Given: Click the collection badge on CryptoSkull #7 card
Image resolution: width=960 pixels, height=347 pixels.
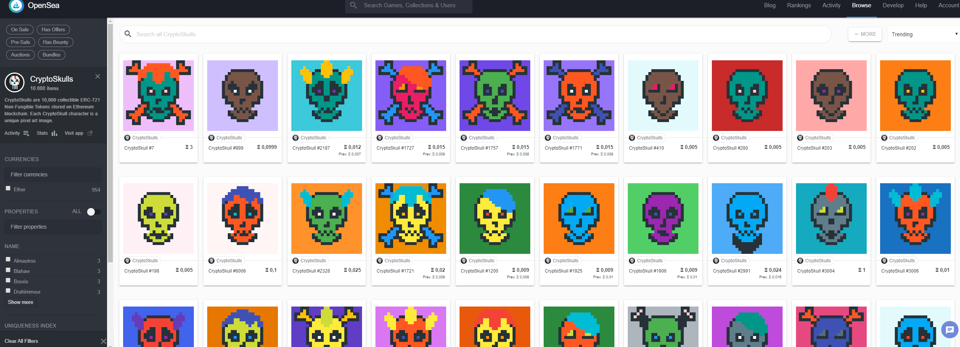Looking at the screenshot, I should click(141, 138).
